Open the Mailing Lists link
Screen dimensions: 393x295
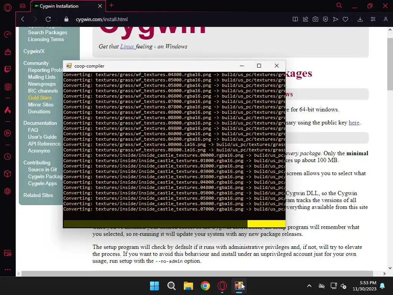(41, 77)
